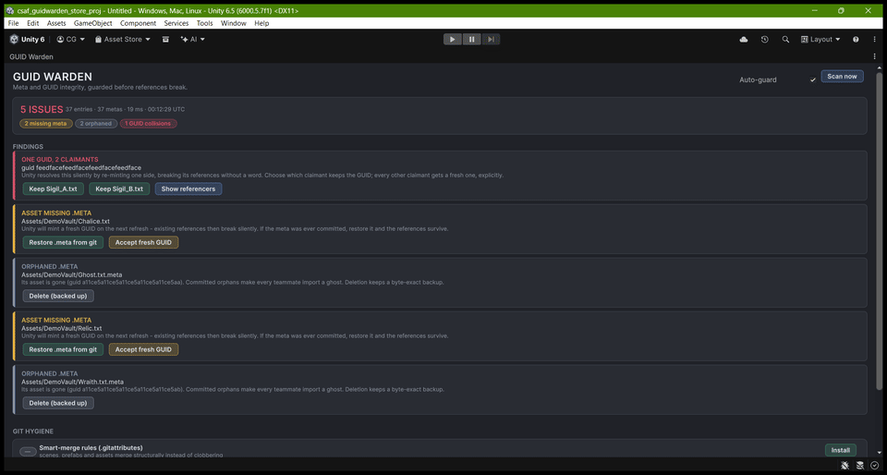Click the 2 missing meta badge
The height and width of the screenshot is (475, 887).
(x=46, y=123)
